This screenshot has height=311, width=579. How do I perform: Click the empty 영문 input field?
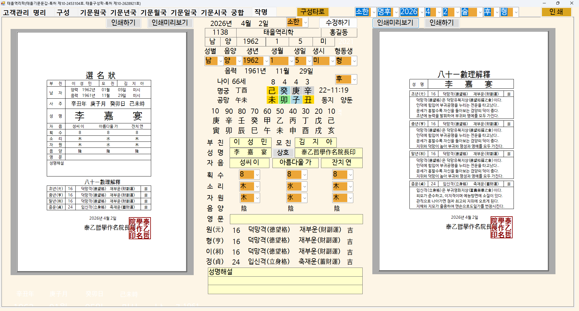pos(296,219)
